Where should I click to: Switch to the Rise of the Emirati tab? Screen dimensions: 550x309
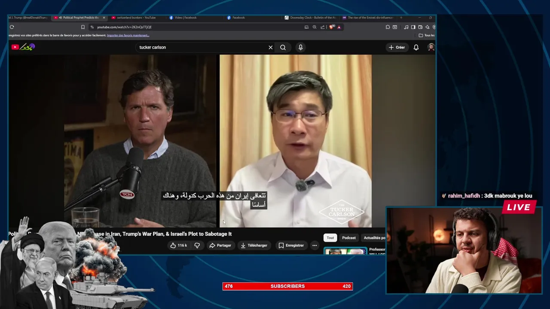click(x=369, y=18)
